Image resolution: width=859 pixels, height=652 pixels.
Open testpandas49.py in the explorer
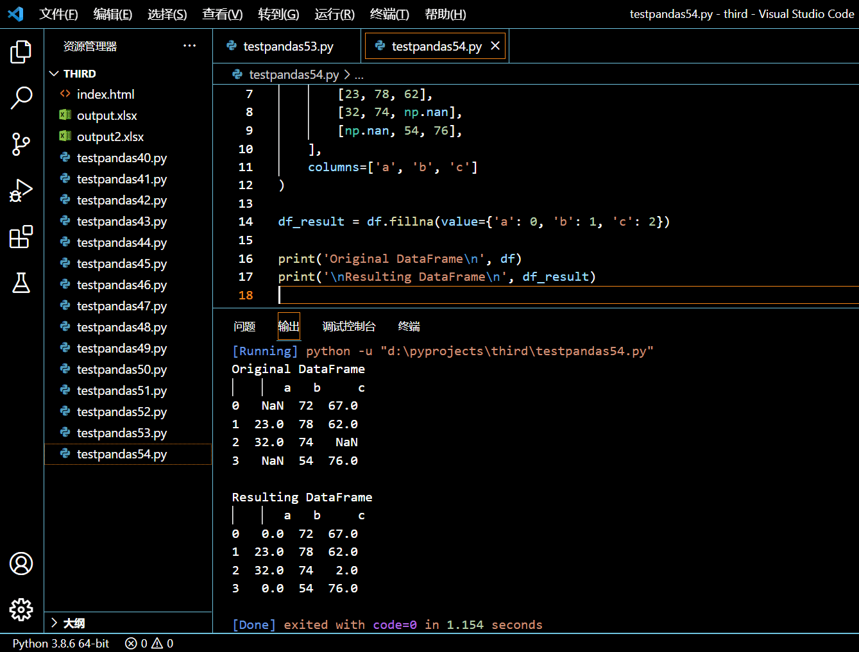(x=128, y=348)
